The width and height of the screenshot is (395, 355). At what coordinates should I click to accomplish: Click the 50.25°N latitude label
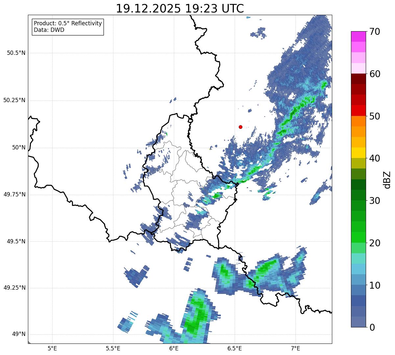click(x=14, y=100)
